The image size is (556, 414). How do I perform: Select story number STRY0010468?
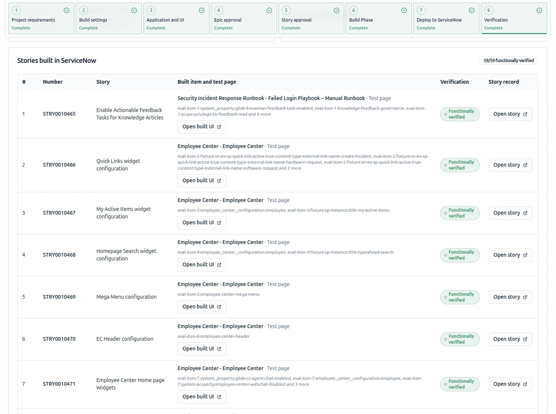59,255
